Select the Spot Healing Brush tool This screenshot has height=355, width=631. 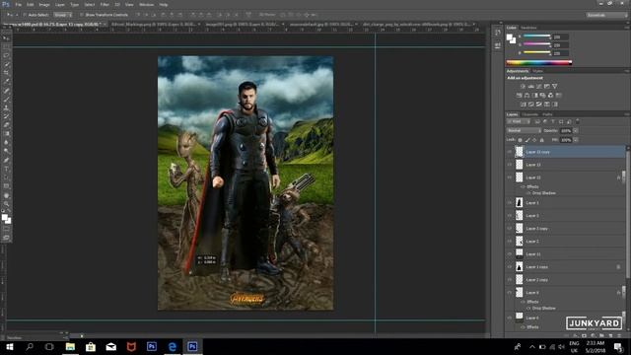tap(7, 91)
